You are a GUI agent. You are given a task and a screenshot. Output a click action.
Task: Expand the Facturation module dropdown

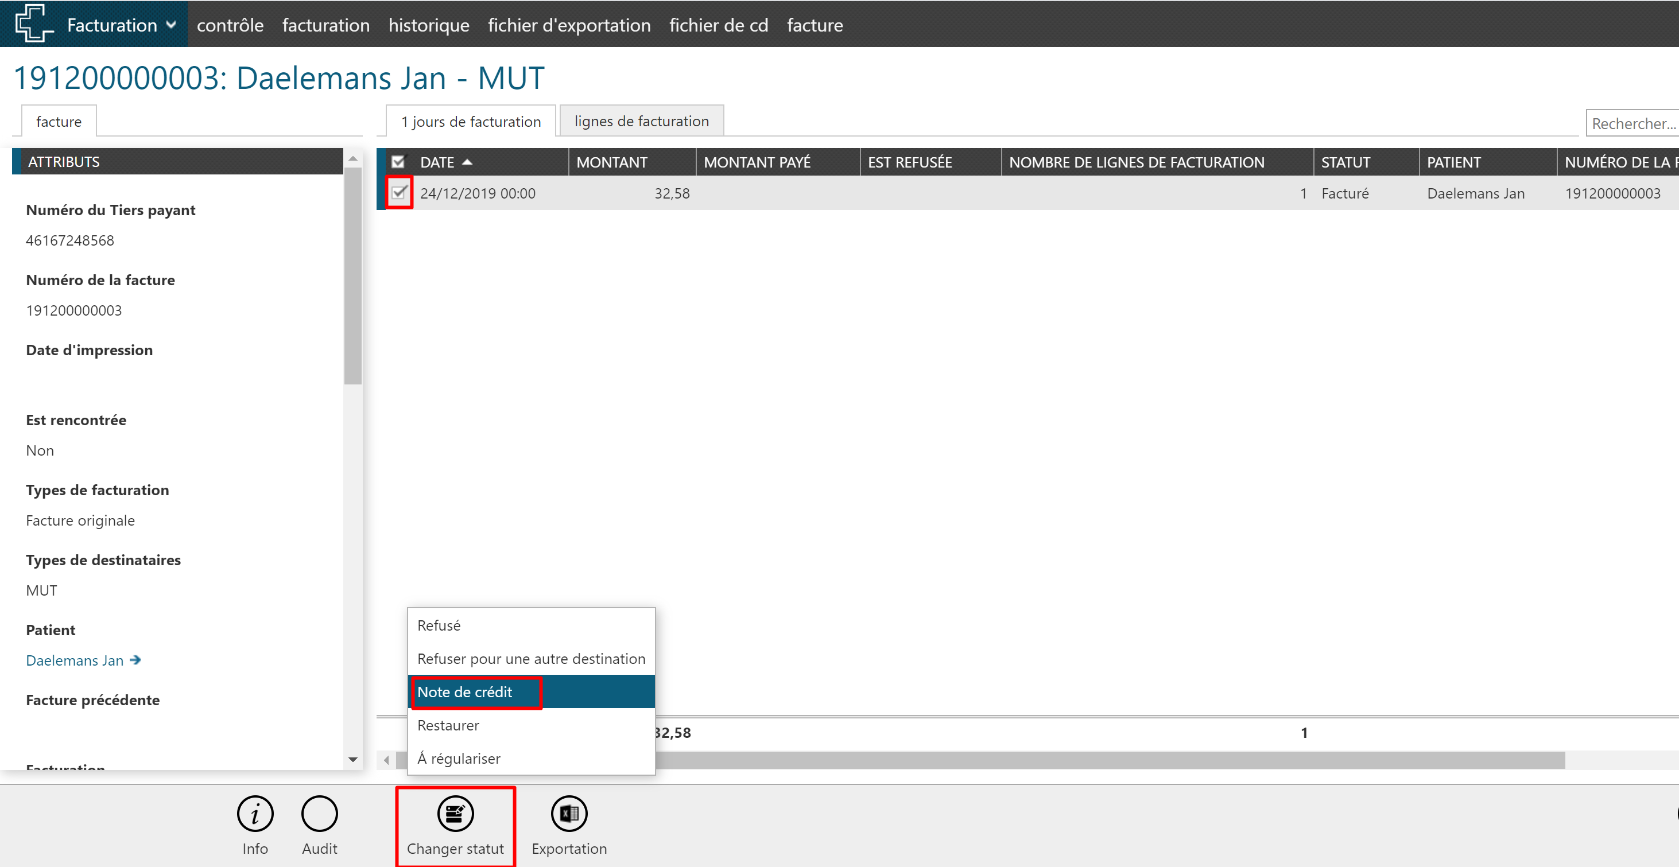coord(172,25)
